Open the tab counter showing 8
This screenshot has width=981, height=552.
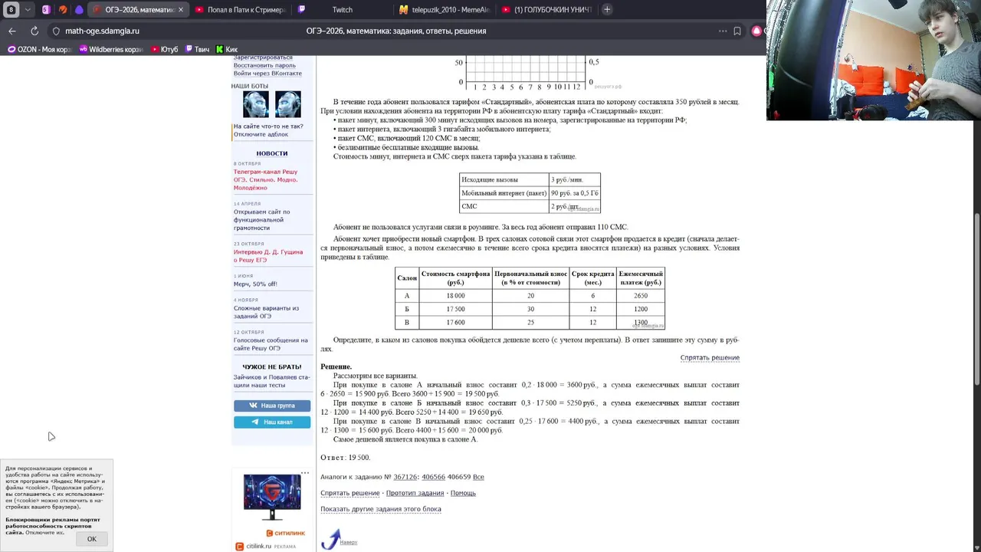(x=11, y=10)
